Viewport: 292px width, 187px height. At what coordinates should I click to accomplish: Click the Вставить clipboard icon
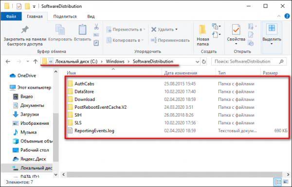[x=82, y=29]
